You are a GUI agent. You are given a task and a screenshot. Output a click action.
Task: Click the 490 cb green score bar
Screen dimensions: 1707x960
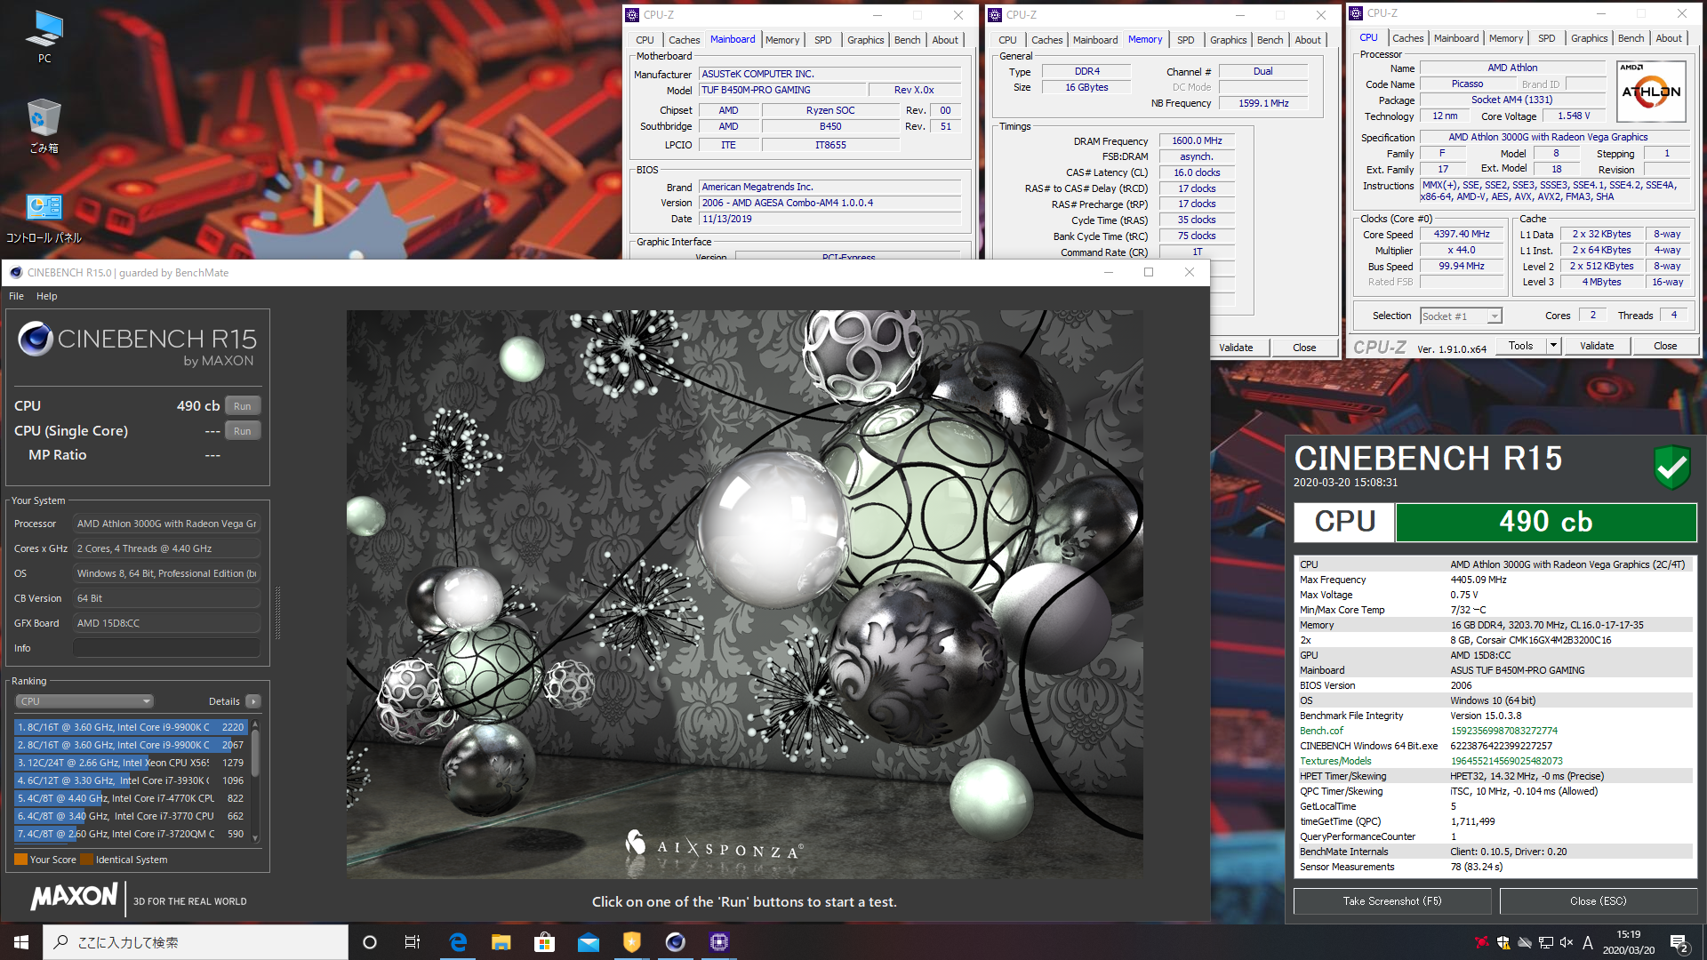tap(1546, 522)
